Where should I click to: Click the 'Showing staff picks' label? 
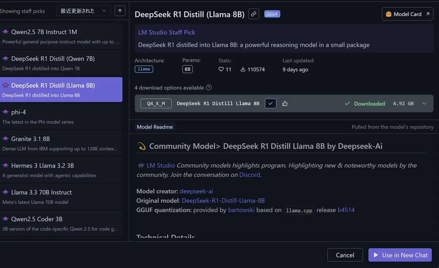tap(22, 11)
